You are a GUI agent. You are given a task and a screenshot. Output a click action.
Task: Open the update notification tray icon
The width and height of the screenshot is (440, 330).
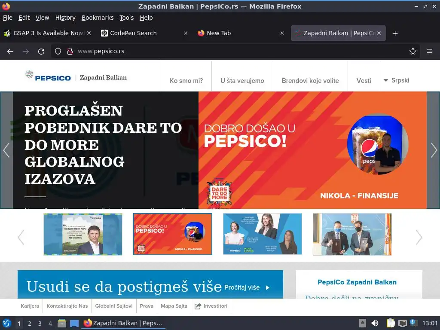(413, 323)
